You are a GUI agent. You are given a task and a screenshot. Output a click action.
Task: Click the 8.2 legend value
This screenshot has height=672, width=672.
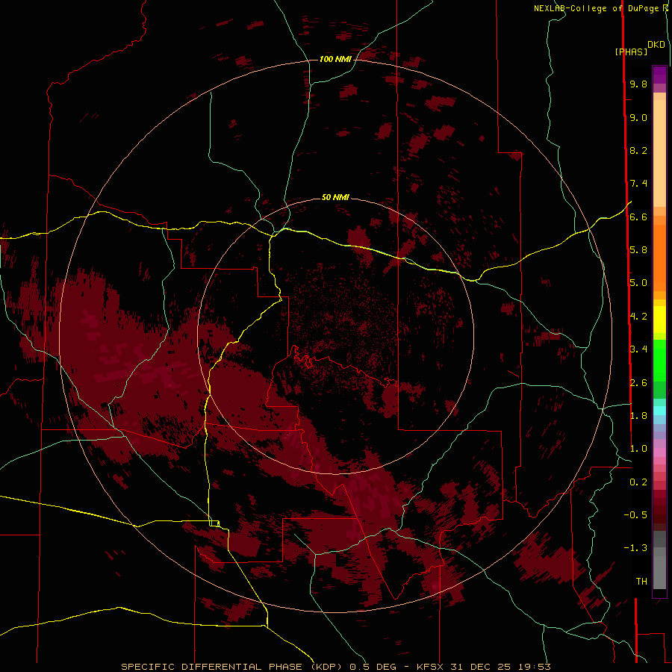pyautogui.click(x=638, y=150)
